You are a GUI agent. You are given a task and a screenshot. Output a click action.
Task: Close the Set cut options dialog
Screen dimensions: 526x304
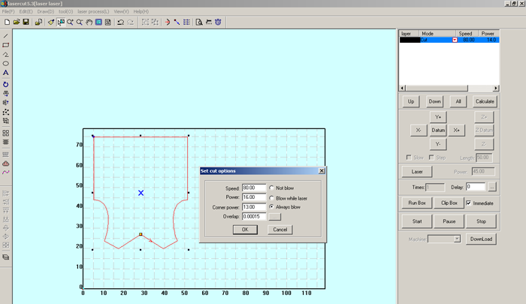click(322, 171)
